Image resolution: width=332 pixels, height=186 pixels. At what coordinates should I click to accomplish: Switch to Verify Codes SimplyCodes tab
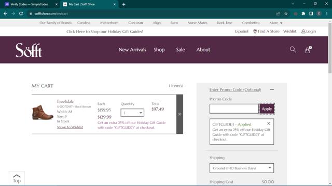point(30,4)
